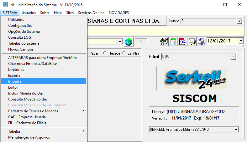Open Diretórios menu entry
This screenshot has height=142, width=247.
click(x=44, y=70)
